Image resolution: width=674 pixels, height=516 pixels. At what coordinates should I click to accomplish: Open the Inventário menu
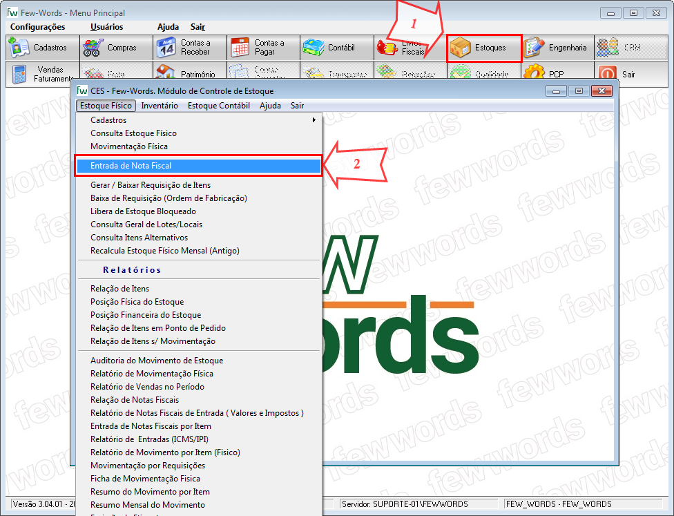point(160,106)
